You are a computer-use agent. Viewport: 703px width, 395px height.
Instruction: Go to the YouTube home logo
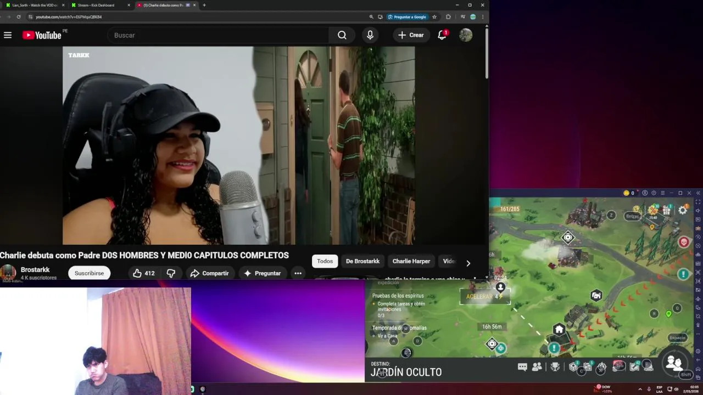[x=42, y=35]
